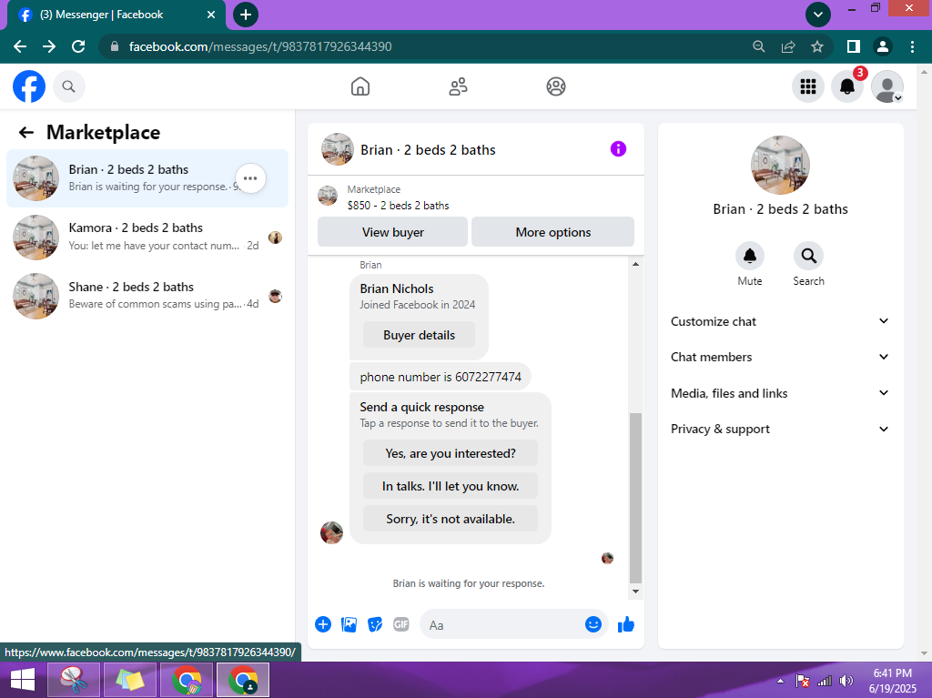Open the Facebook logo home link
The width and height of the screenshot is (932, 698).
point(29,86)
